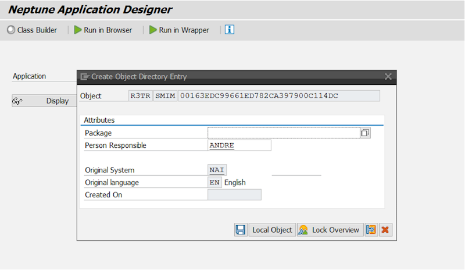Open the Package field value help

(x=365, y=133)
